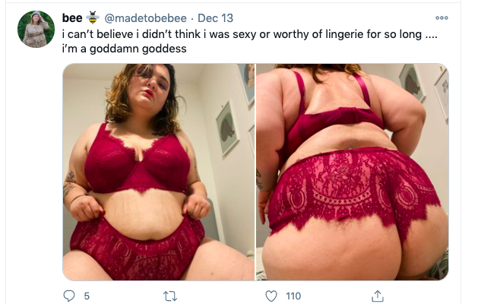Click the framed wall picture in left photo
The width and height of the screenshot is (481, 304).
tap(227, 128)
